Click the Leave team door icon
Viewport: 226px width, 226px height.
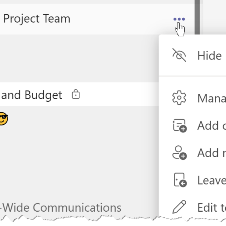tap(180, 180)
